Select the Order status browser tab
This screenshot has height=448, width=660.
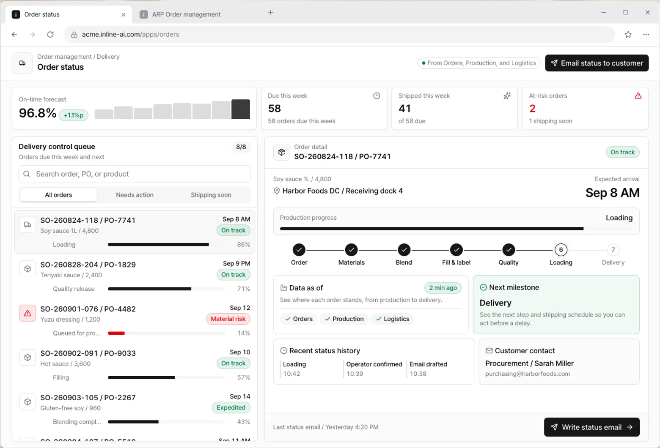click(69, 14)
